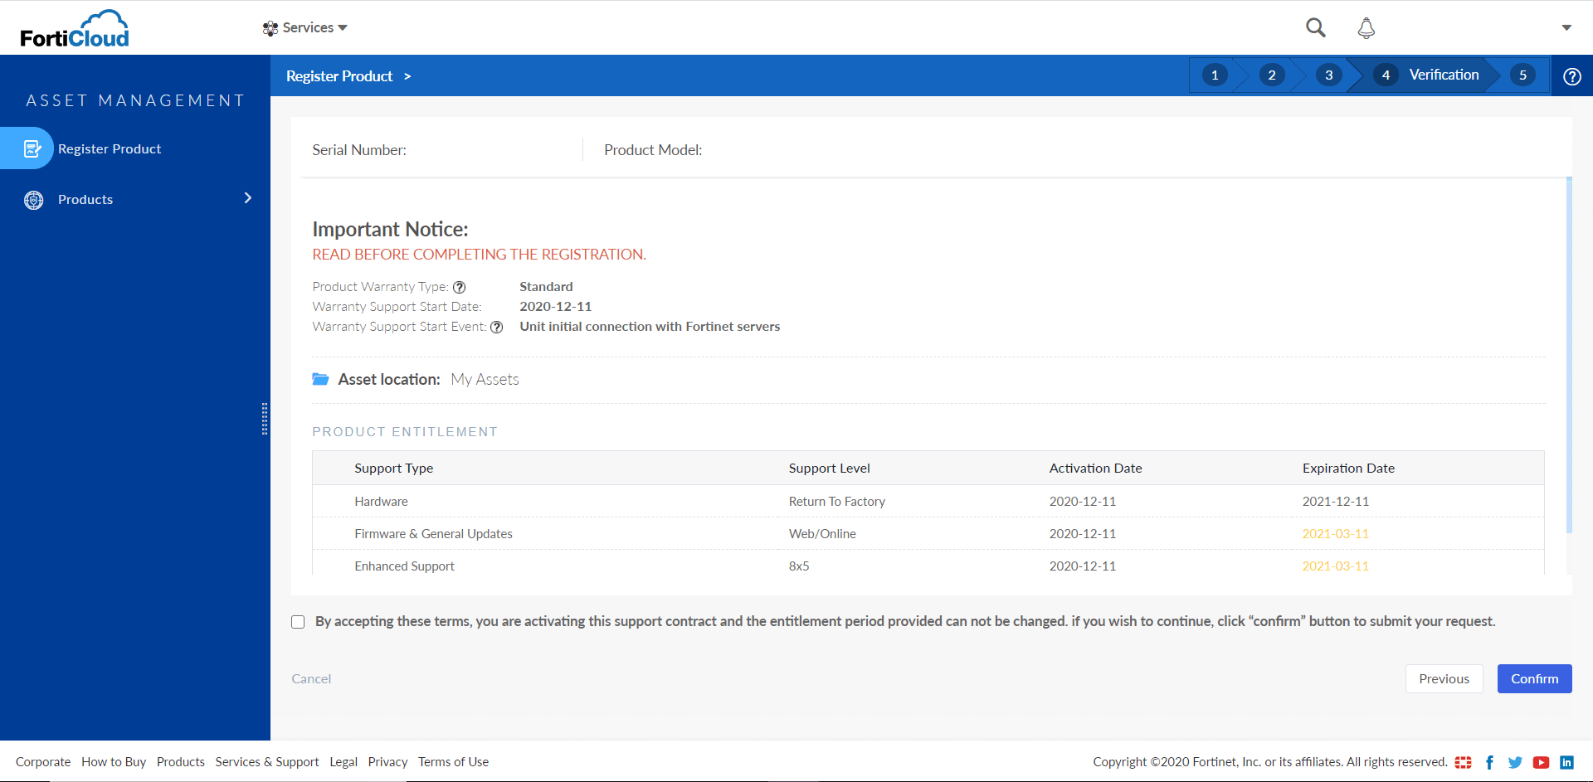
Task: Open Fortinet Twitter icon
Action: tap(1515, 762)
